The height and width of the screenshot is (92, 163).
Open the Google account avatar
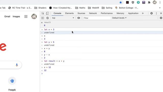[x=34, y=16]
